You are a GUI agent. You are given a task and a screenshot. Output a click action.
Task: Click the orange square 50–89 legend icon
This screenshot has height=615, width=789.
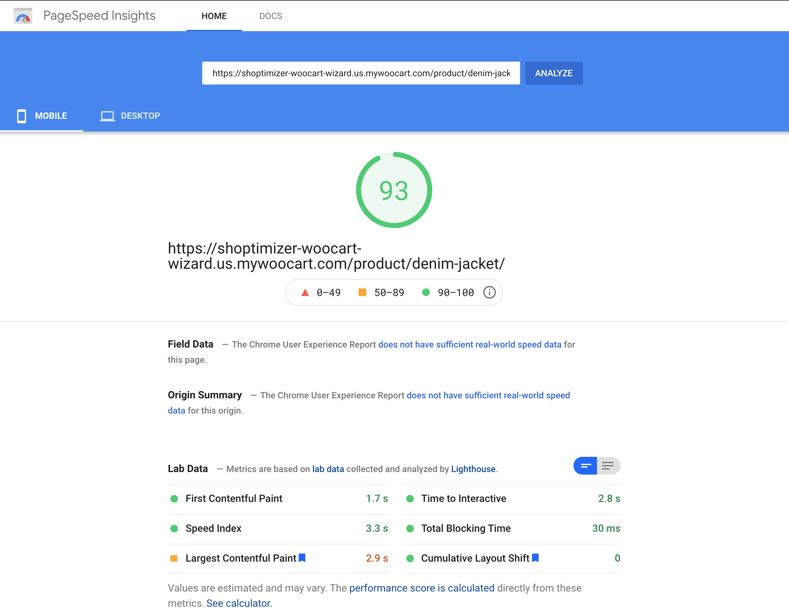pos(362,292)
